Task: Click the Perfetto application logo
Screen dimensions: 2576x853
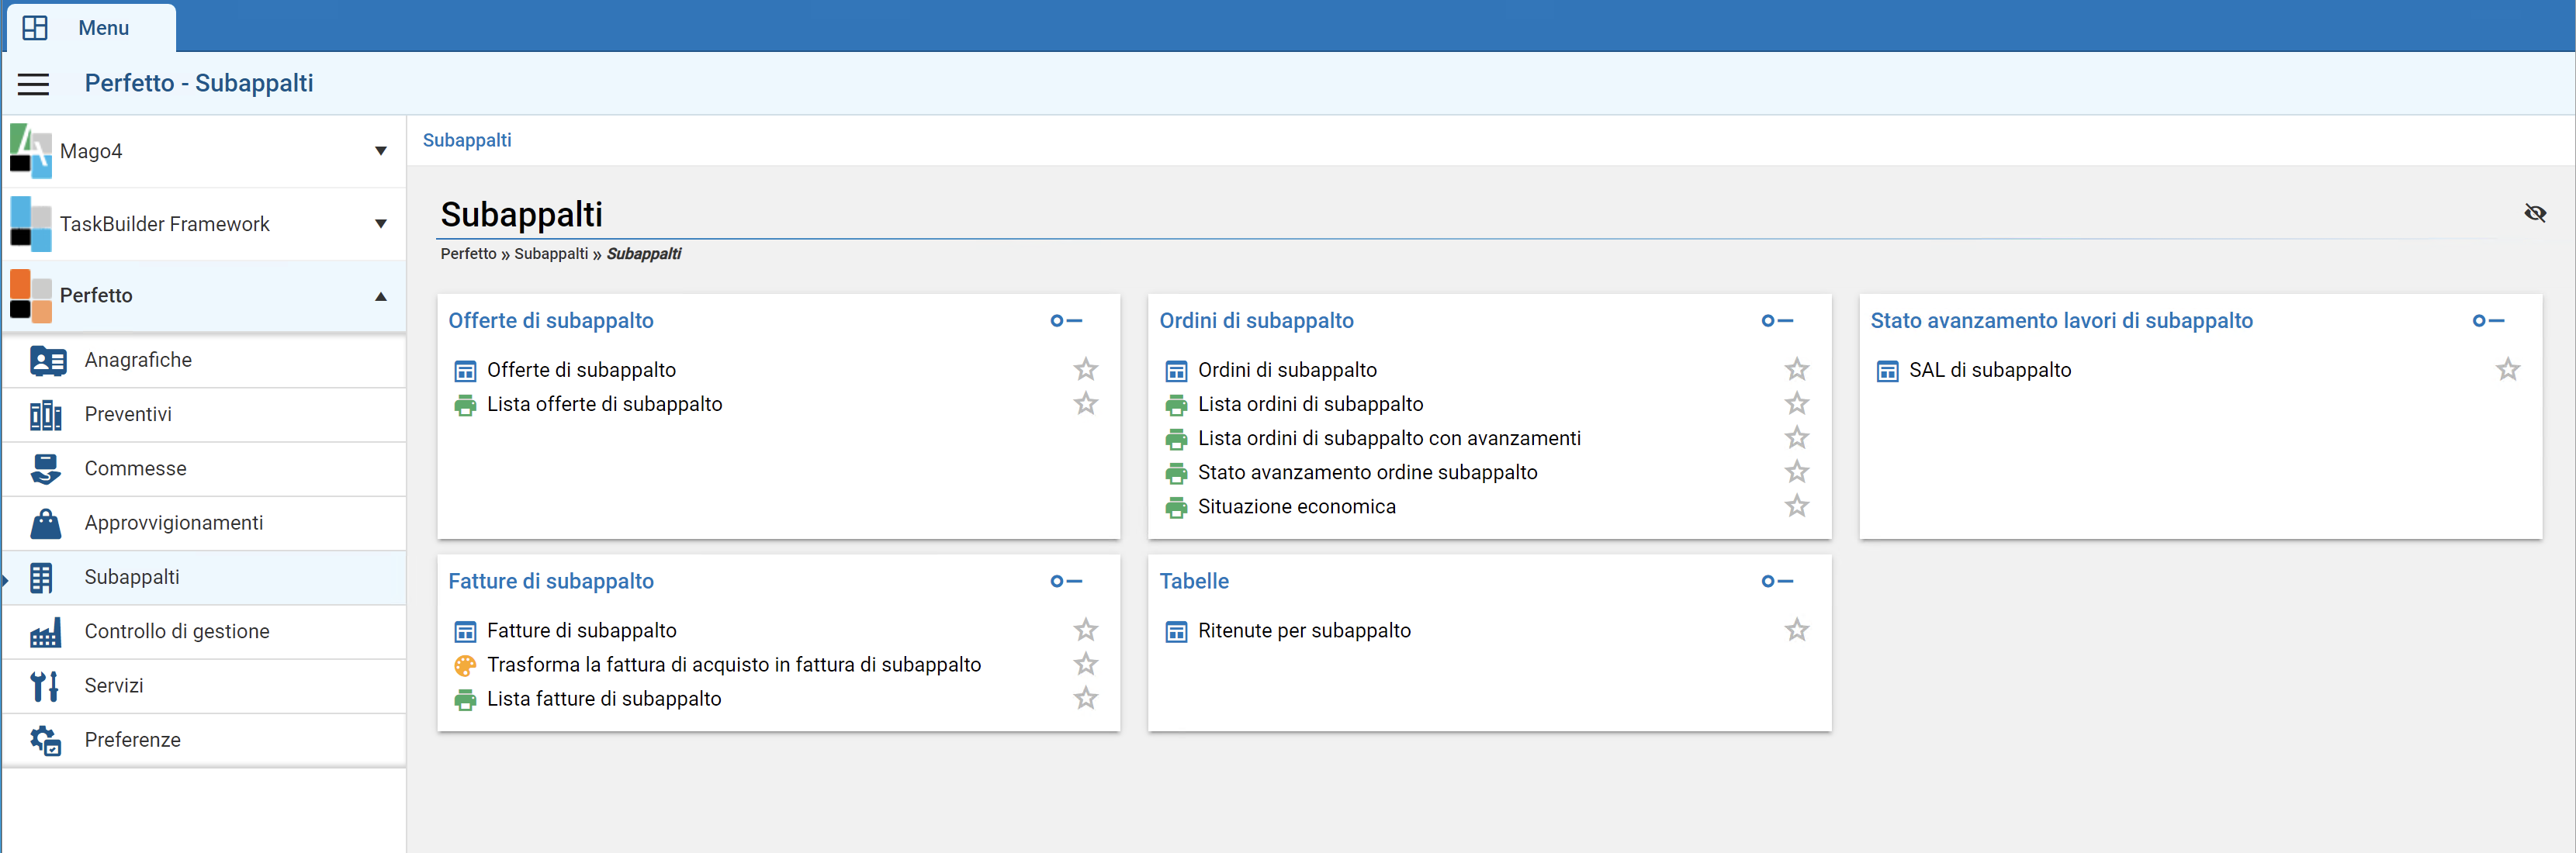Action: [31, 296]
